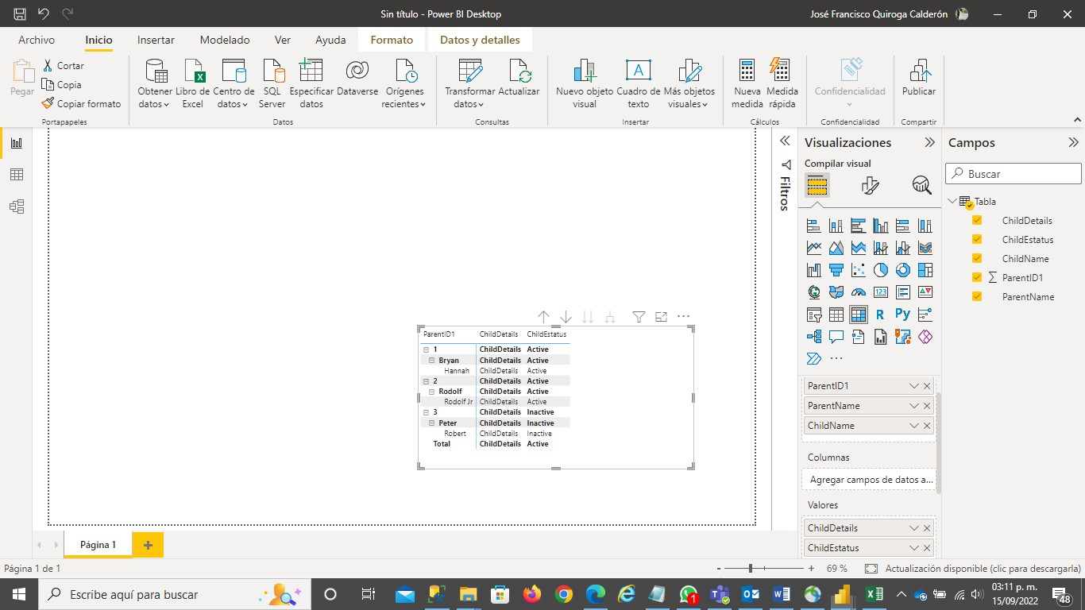Uncheck the ChildName field
Viewport: 1085px width, 610px height.
(x=977, y=258)
